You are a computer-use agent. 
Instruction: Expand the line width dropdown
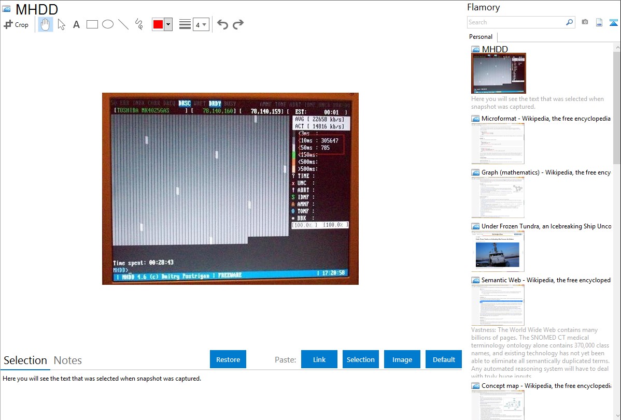tap(201, 24)
